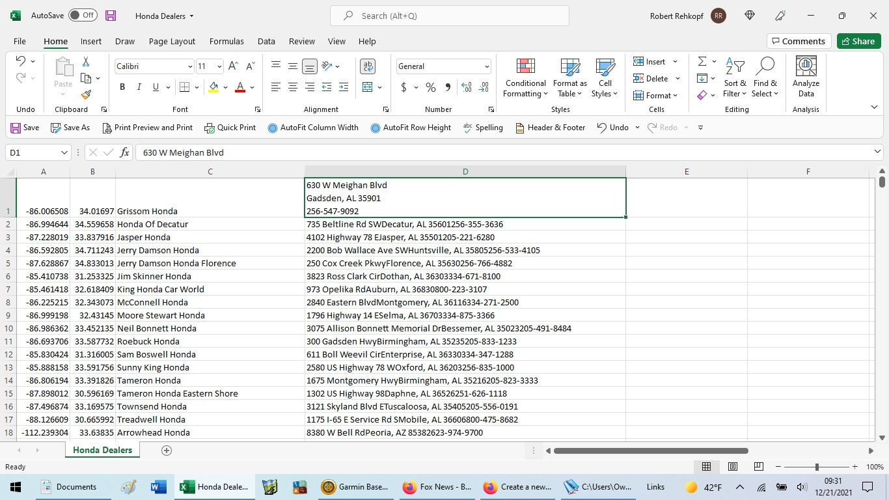Open Cell Styles gallery
This screenshot has height=500, width=889.
(605, 77)
